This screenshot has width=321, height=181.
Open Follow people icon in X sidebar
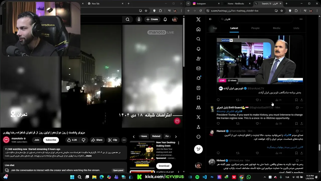[x=198, y=59]
